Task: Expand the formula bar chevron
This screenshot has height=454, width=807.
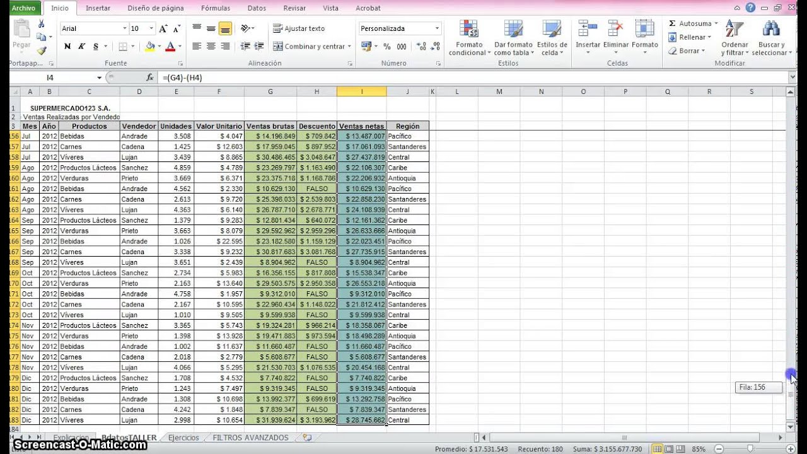Action: pyautogui.click(x=792, y=77)
